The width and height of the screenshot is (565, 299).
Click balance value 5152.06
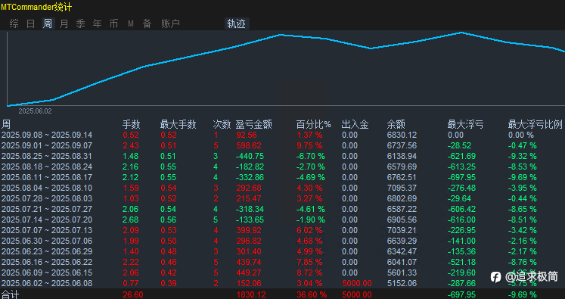(402, 283)
